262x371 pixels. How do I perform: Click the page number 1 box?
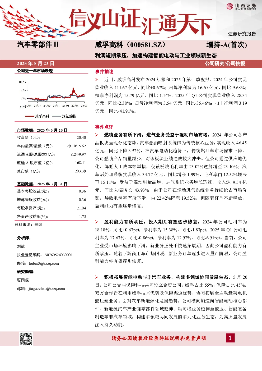point(230,338)
